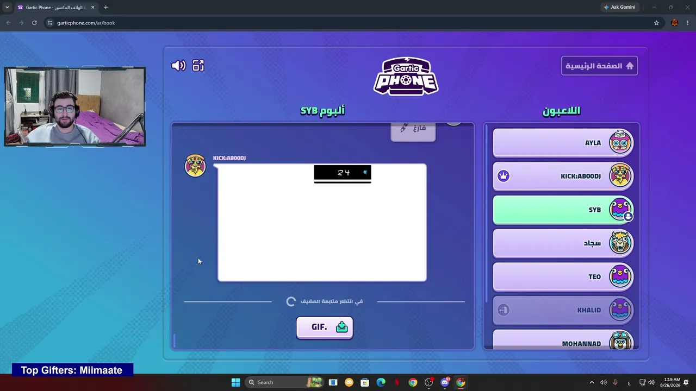Select player سجاد in the players list
Screen dimensions: 696x391
563,243
